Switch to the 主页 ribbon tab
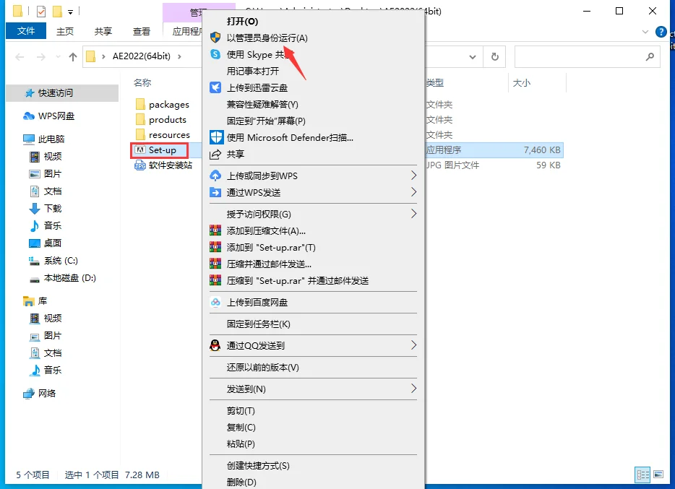675x489 pixels. (x=65, y=31)
